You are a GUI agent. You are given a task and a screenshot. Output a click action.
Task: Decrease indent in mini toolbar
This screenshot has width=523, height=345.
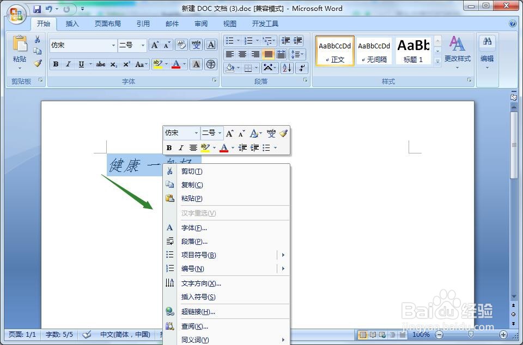point(242,147)
